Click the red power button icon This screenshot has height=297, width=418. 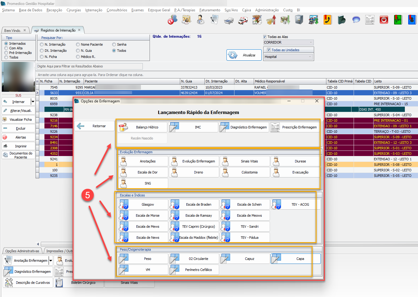tap(384, 20)
